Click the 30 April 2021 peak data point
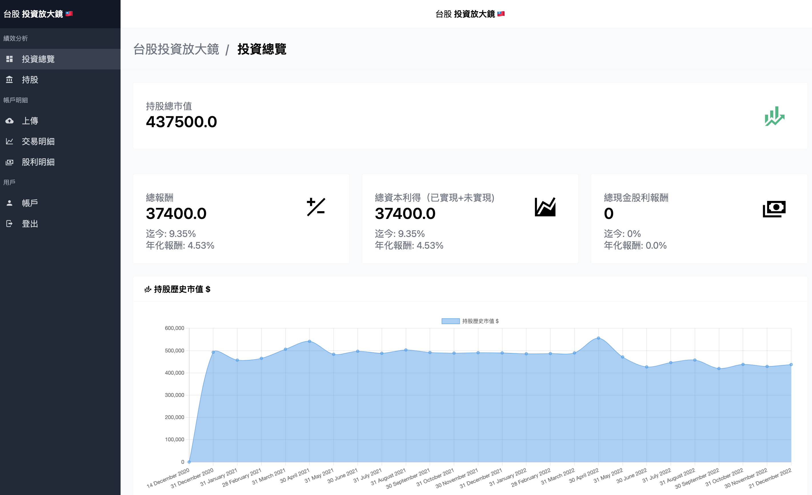Viewport: 812px width, 495px height. click(309, 341)
